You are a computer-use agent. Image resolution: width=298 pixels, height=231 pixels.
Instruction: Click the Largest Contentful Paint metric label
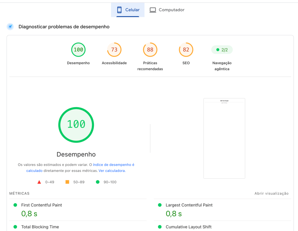point(189,205)
